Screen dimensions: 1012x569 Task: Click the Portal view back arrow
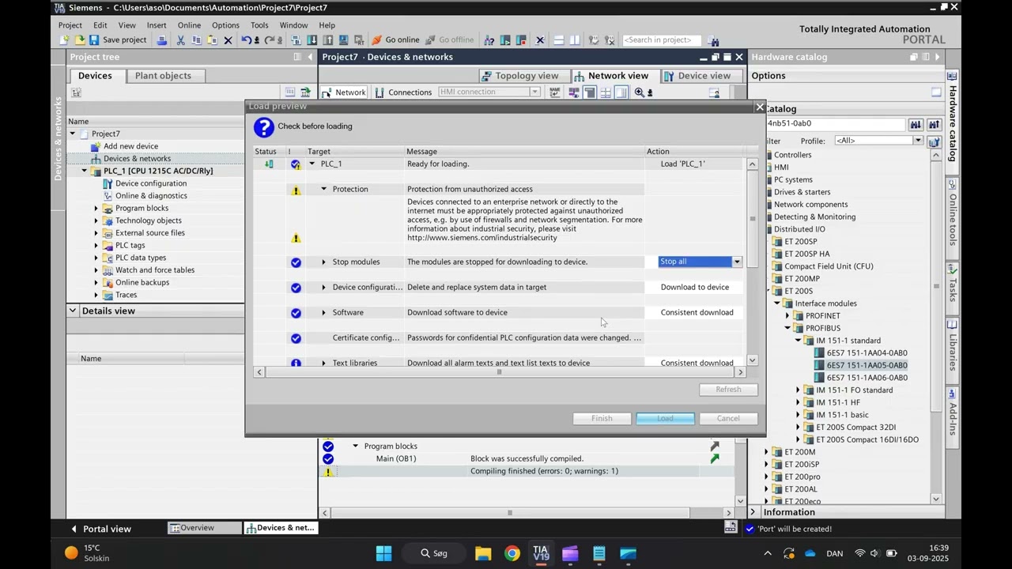click(x=74, y=529)
